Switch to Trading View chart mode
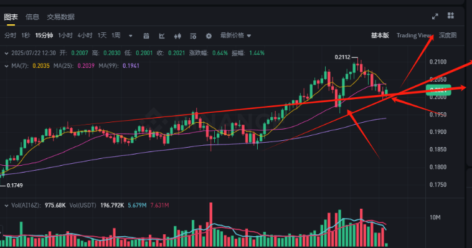Screen dimensions: 472x248 click(x=414, y=36)
